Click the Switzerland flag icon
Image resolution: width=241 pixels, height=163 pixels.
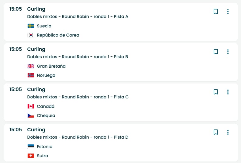click(31, 156)
